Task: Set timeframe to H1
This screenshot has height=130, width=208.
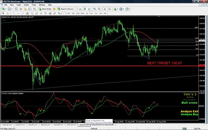Action: [87, 13]
